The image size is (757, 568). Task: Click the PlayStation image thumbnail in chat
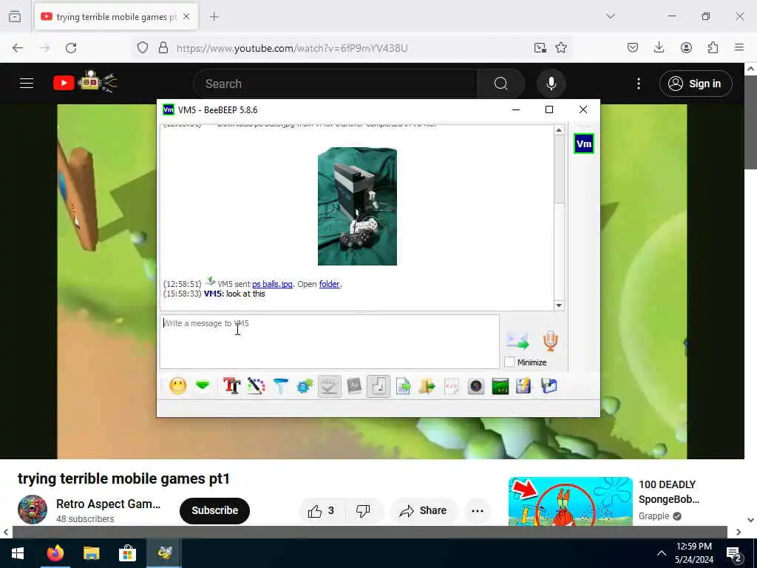[x=357, y=206]
